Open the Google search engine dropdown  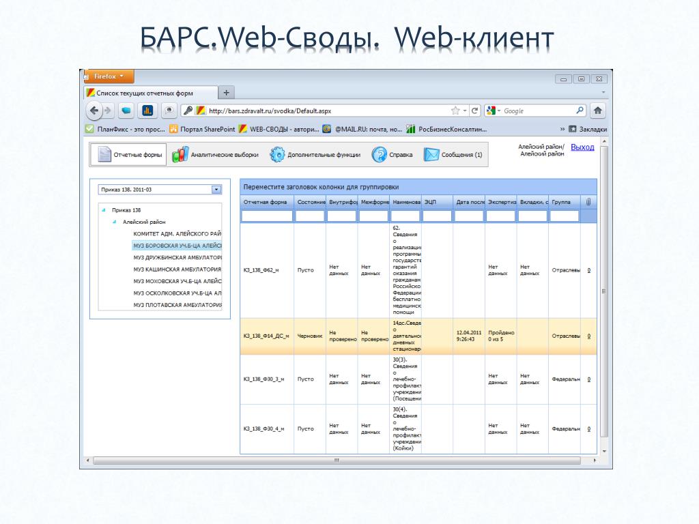(x=494, y=111)
